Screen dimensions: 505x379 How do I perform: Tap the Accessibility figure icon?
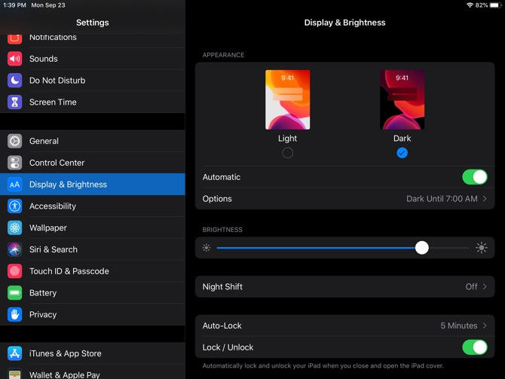coord(15,206)
